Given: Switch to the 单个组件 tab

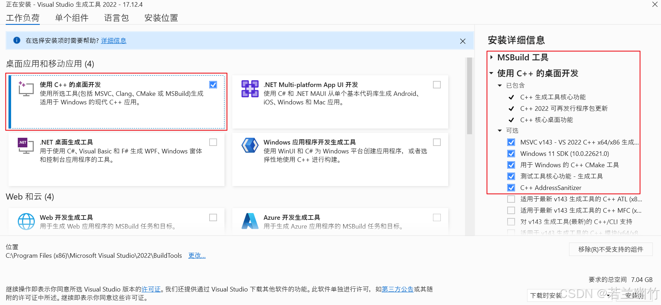Looking at the screenshot, I should coord(72,18).
